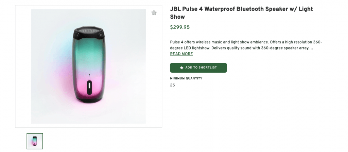This screenshot has width=348, height=152.
Task: Click the ellipsis ending the description
Action: (x=311, y=48)
